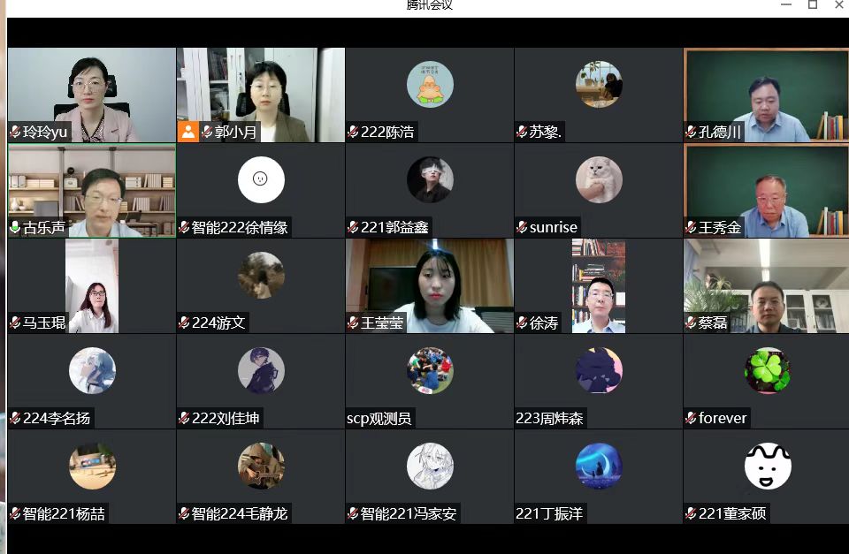This screenshot has height=554, width=849.
Task: Click muted mic icon beside 221郭益鑫
Action: tap(353, 227)
